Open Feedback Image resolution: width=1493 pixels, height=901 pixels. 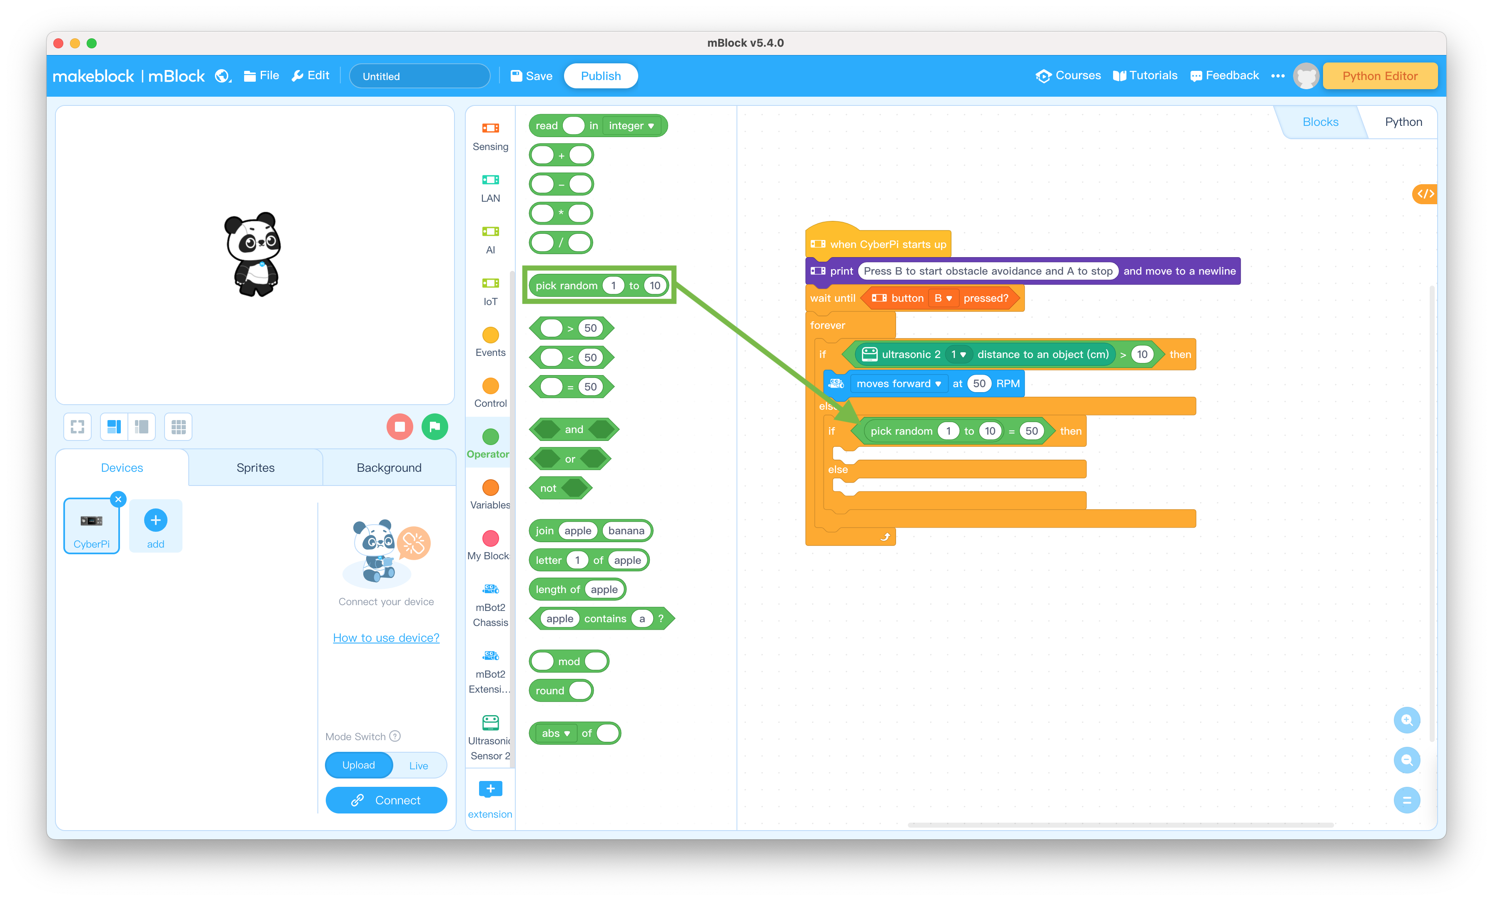(1224, 76)
